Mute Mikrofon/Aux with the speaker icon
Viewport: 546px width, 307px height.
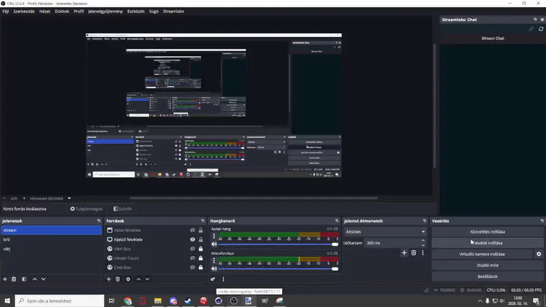214,269
